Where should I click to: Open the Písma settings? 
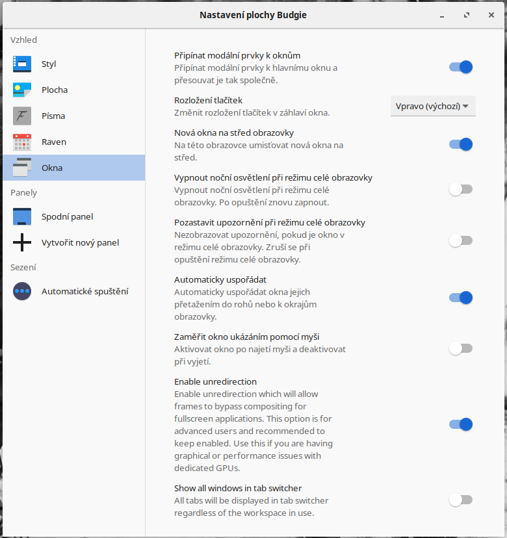(x=74, y=116)
